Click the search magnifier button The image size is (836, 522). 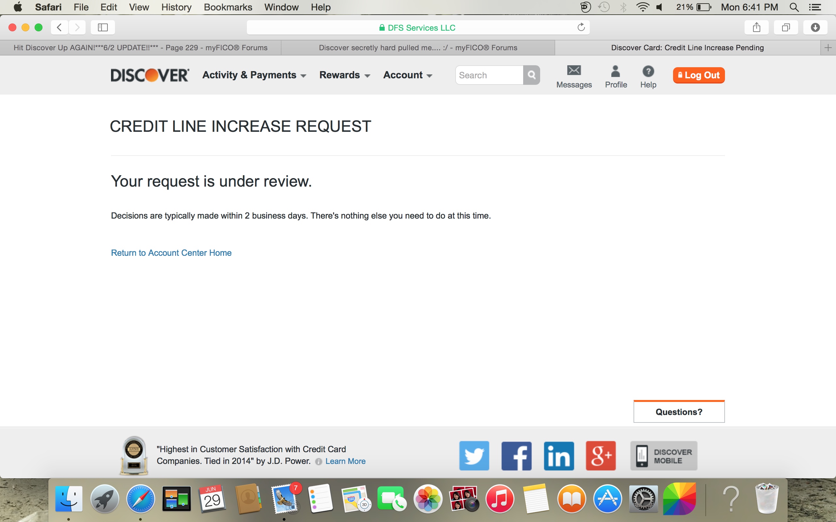coord(531,75)
